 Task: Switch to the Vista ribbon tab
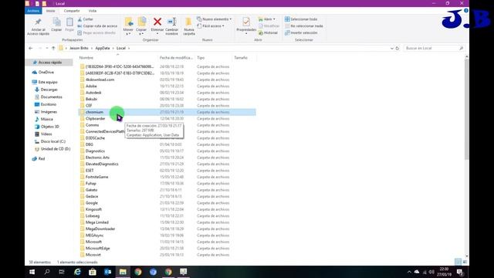(x=93, y=11)
